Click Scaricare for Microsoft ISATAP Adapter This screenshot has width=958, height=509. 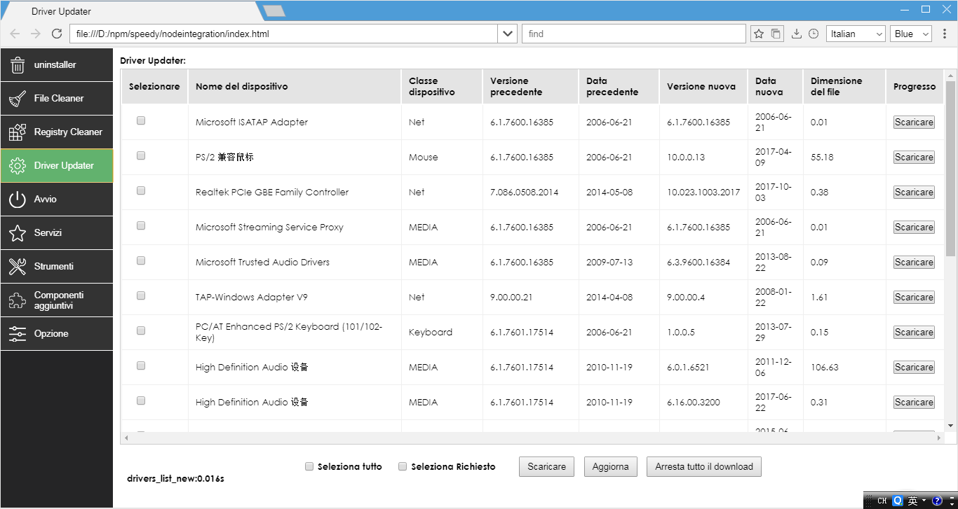pos(914,123)
